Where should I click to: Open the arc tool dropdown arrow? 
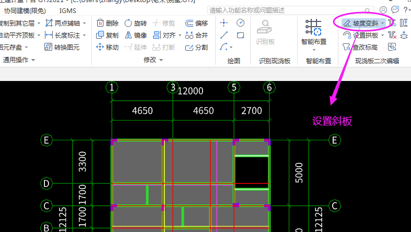coord(231,48)
